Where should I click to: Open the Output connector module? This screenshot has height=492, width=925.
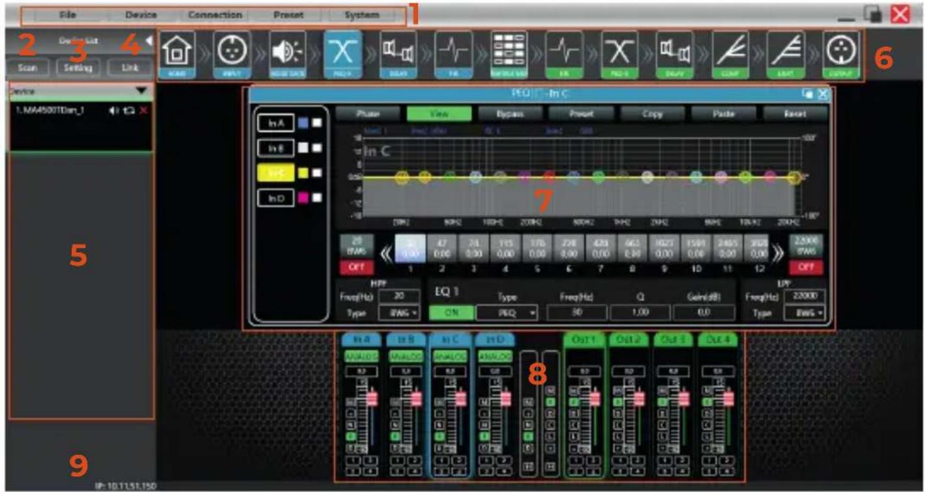tap(840, 55)
